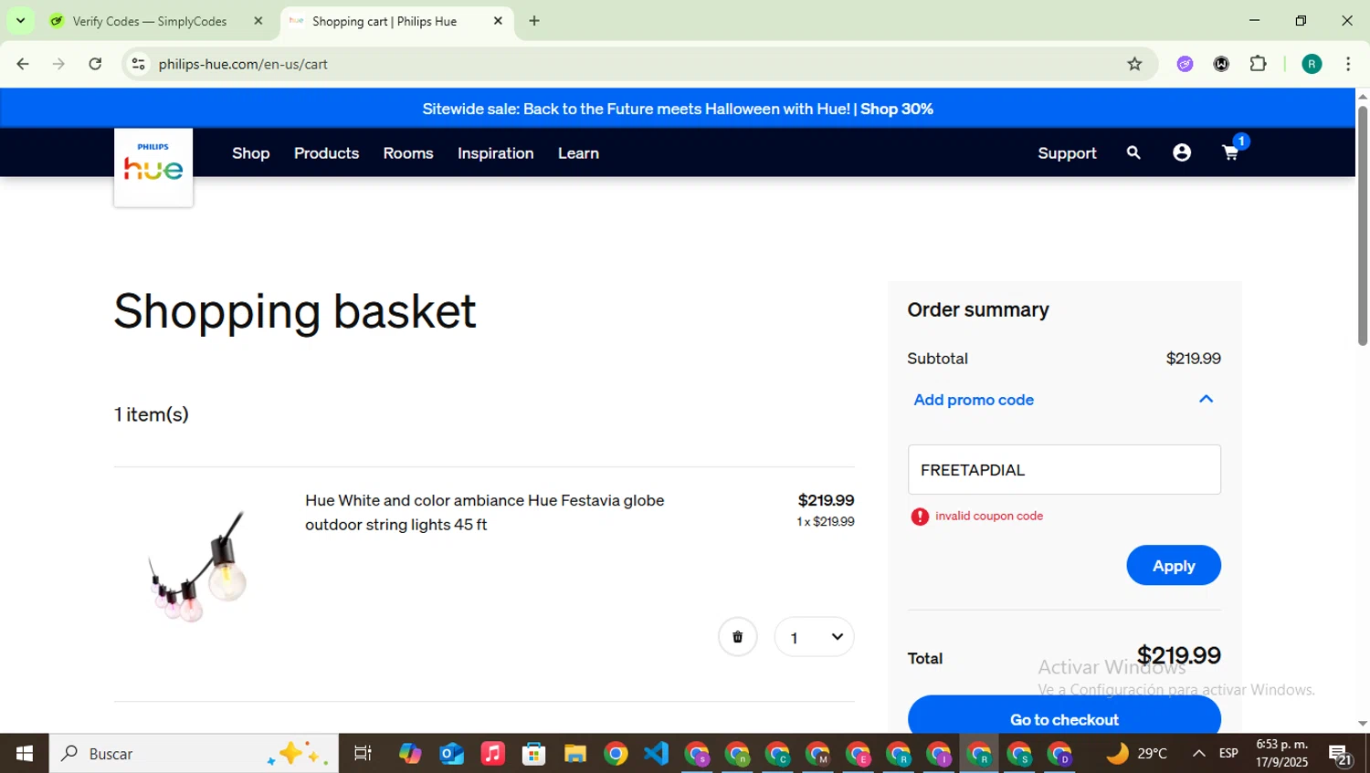Click the Philips Hue logo

[x=153, y=167]
